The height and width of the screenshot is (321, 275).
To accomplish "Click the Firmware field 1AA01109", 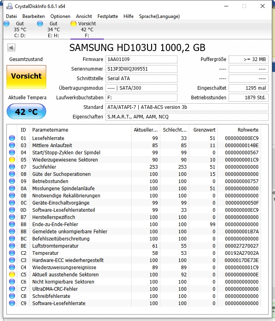I will [141, 59].
